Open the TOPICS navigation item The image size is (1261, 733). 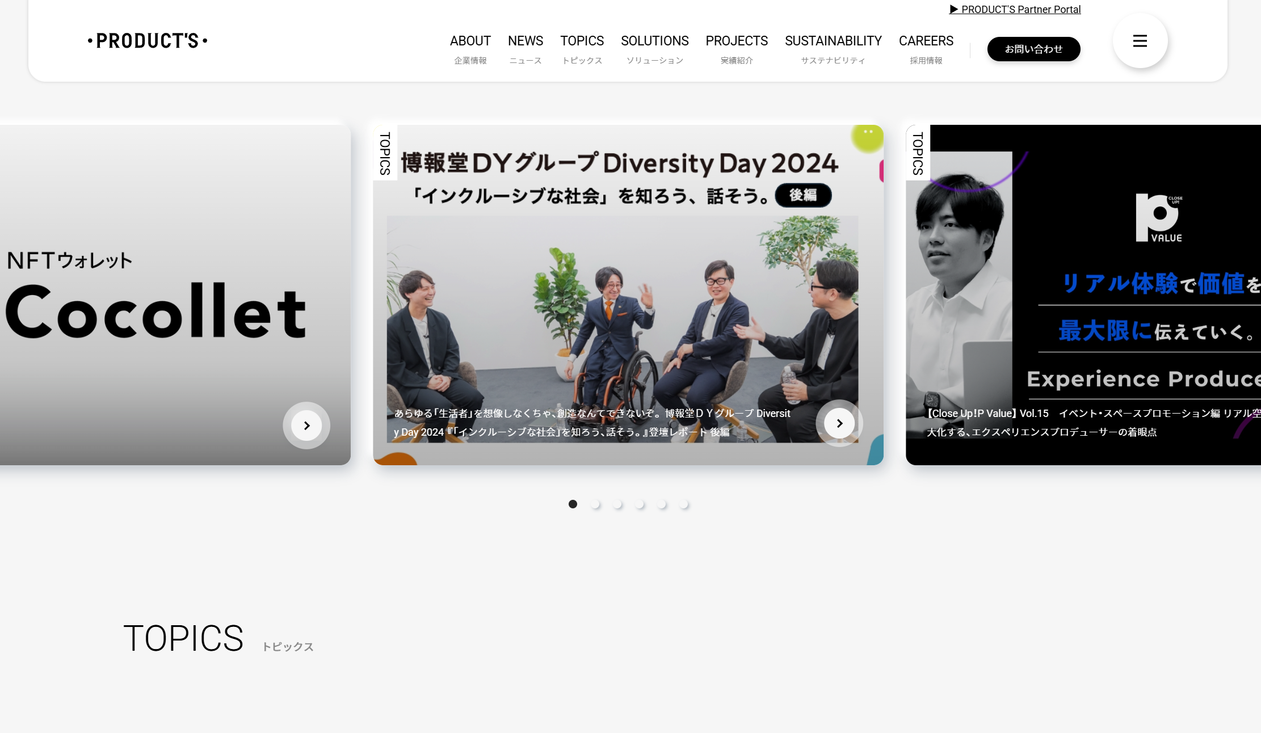pyautogui.click(x=582, y=49)
